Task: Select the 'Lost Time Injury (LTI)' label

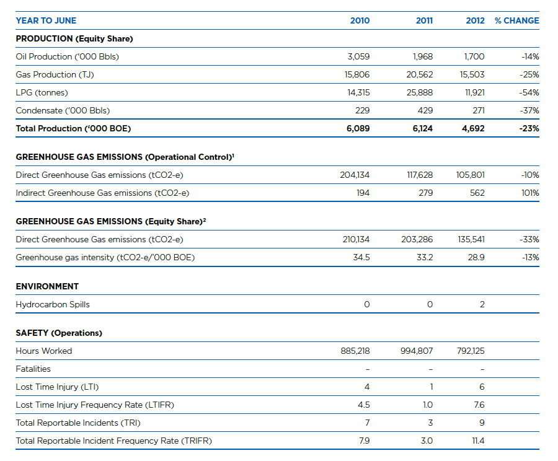Action: [x=57, y=387]
